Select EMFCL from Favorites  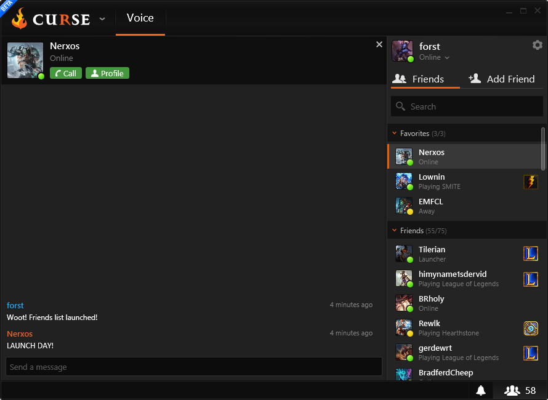click(x=465, y=206)
